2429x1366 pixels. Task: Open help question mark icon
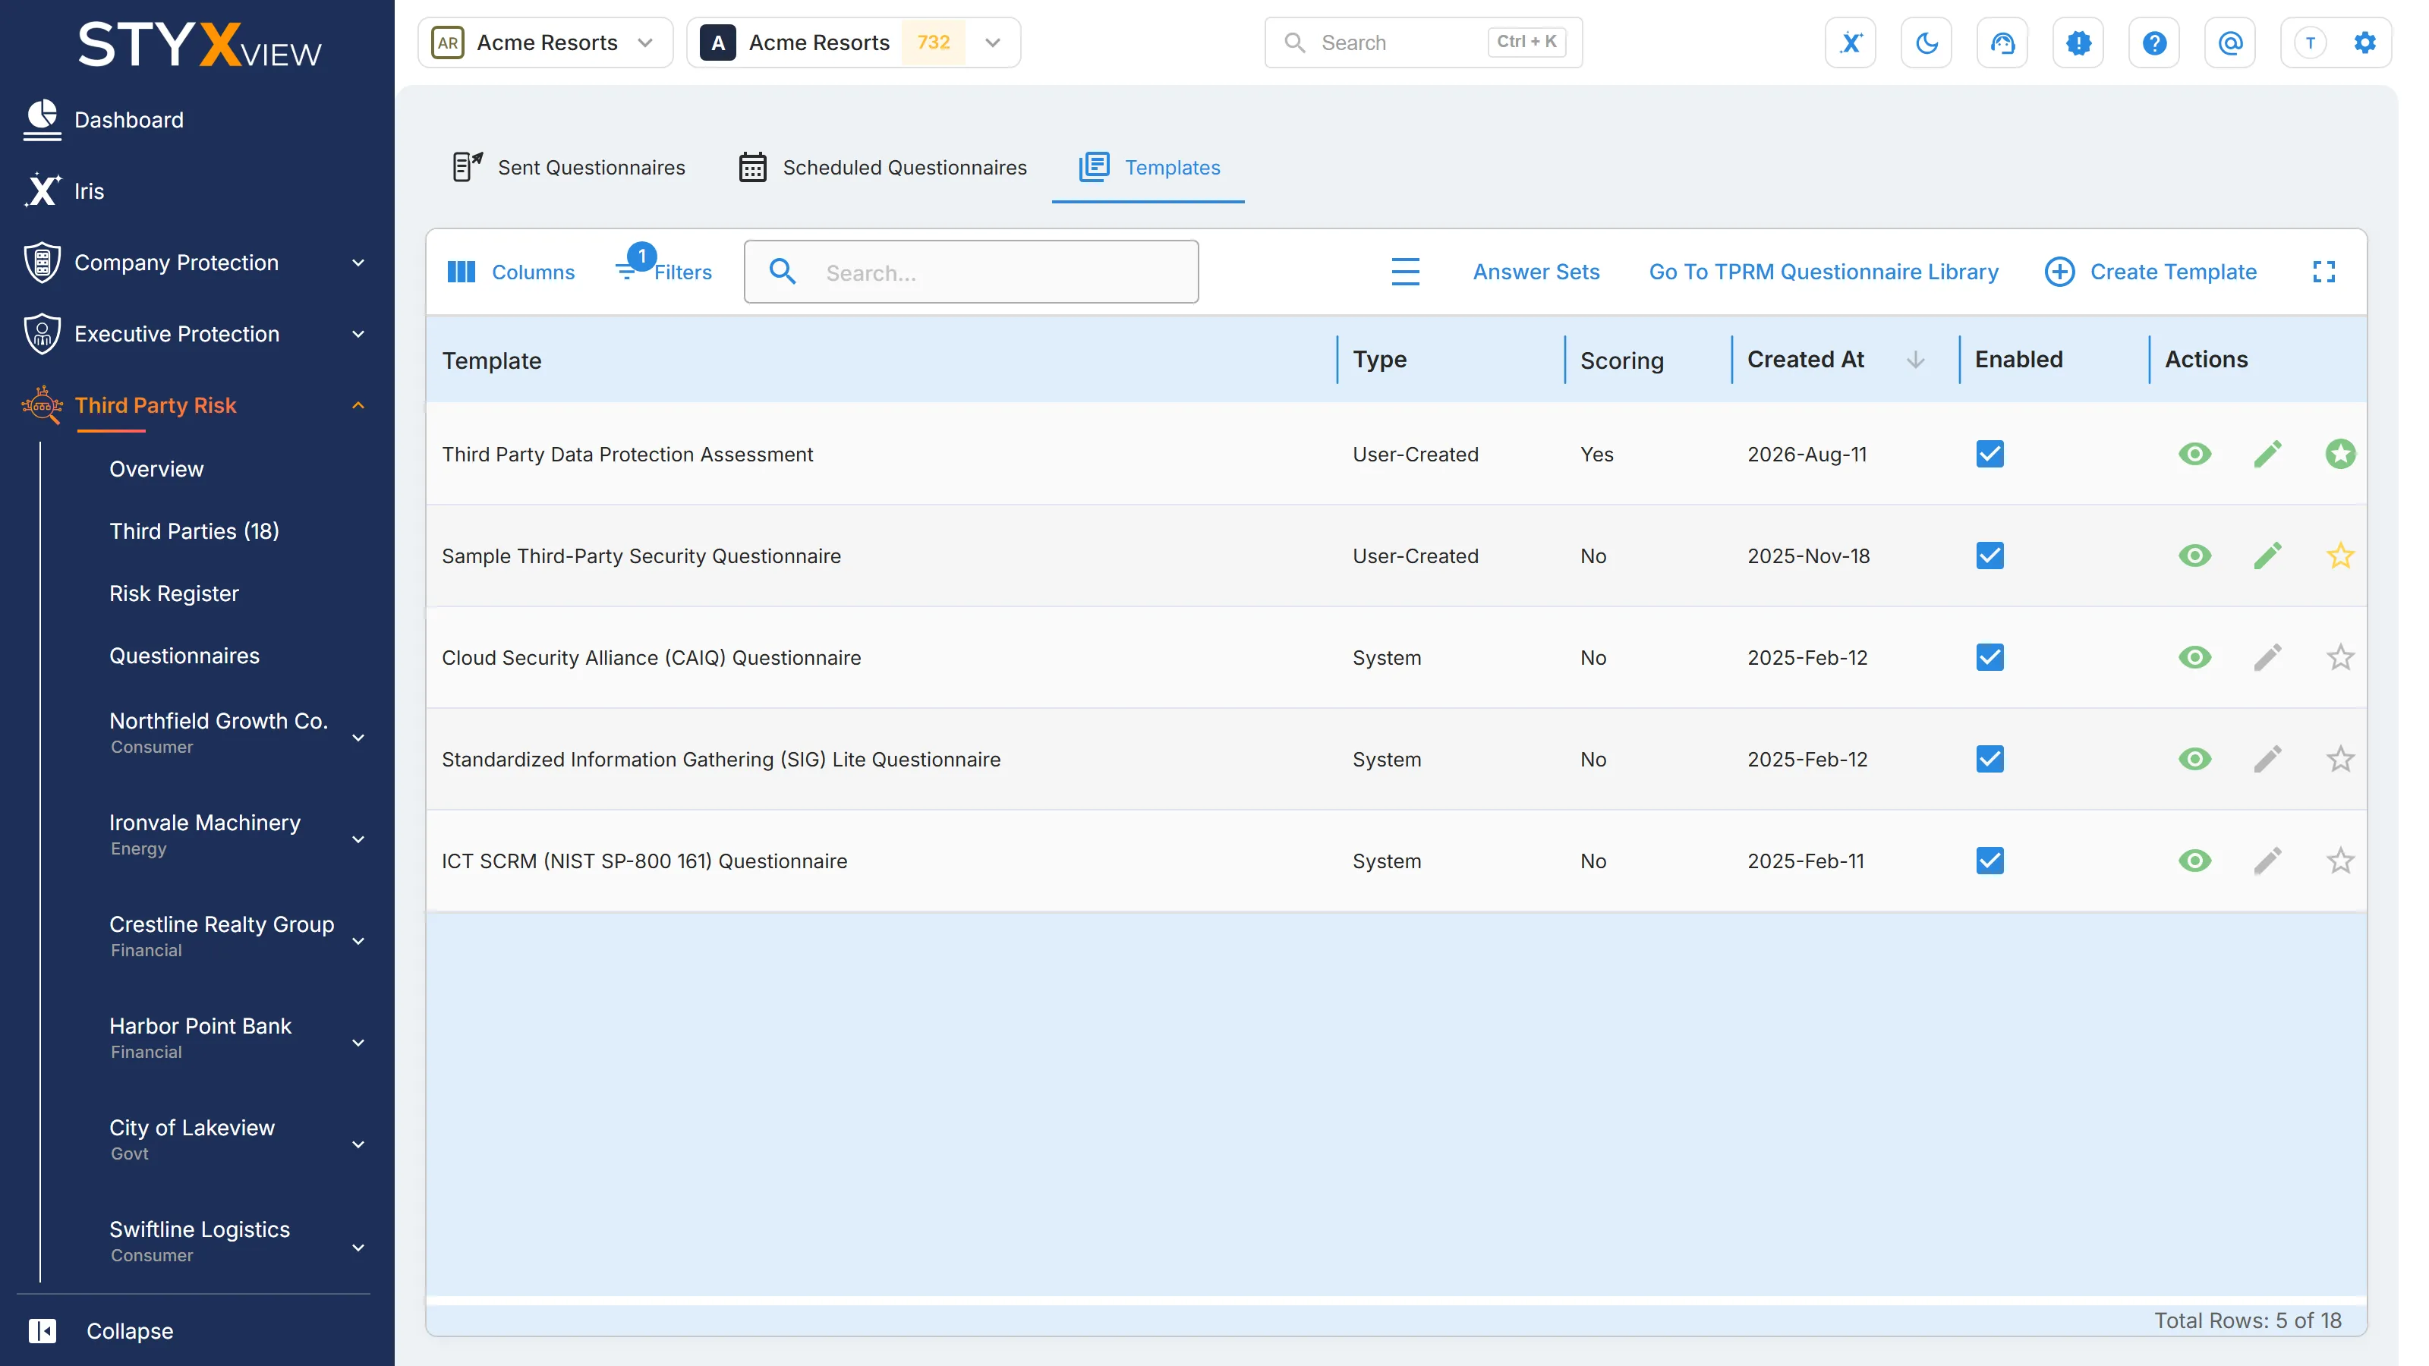pyautogui.click(x=2153, y=42)
